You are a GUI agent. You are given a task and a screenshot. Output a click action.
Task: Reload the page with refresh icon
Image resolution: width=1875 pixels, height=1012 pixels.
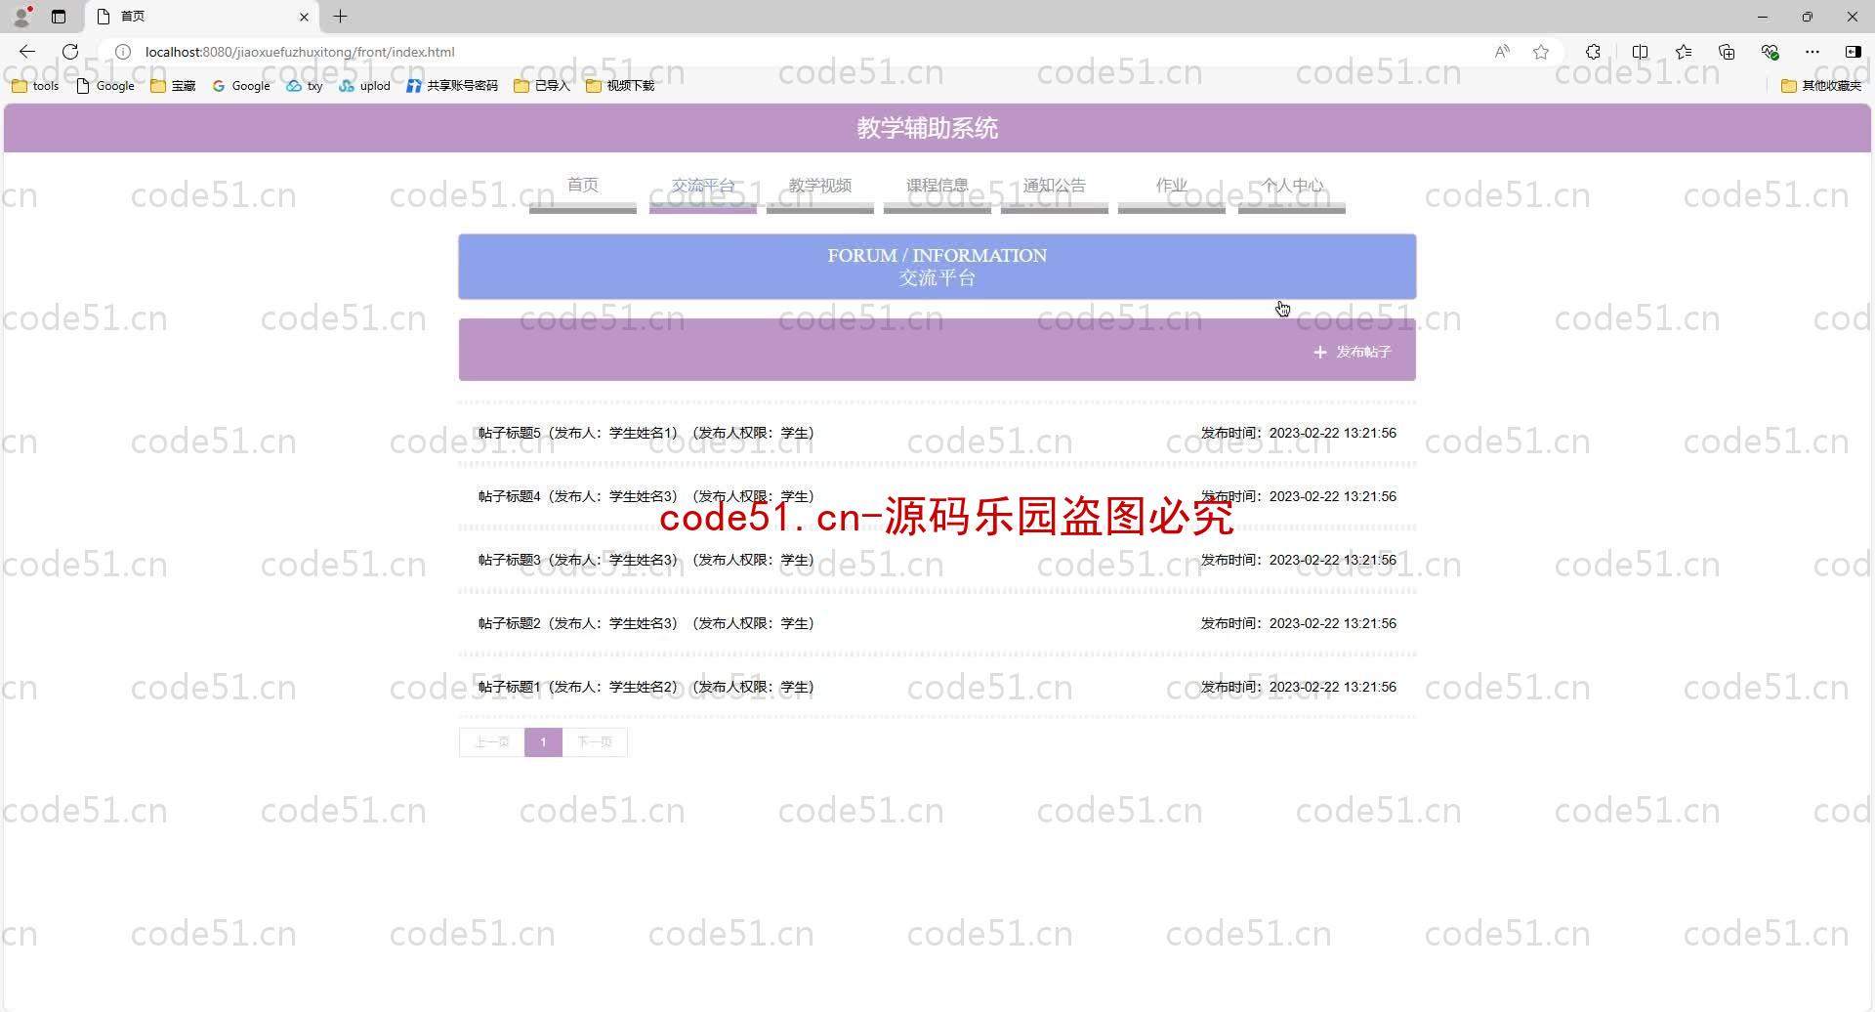coord(70,52)
